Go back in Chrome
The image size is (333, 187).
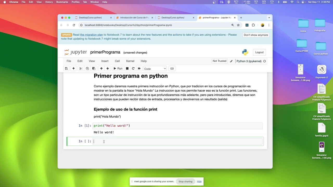(x=61, y=25)
